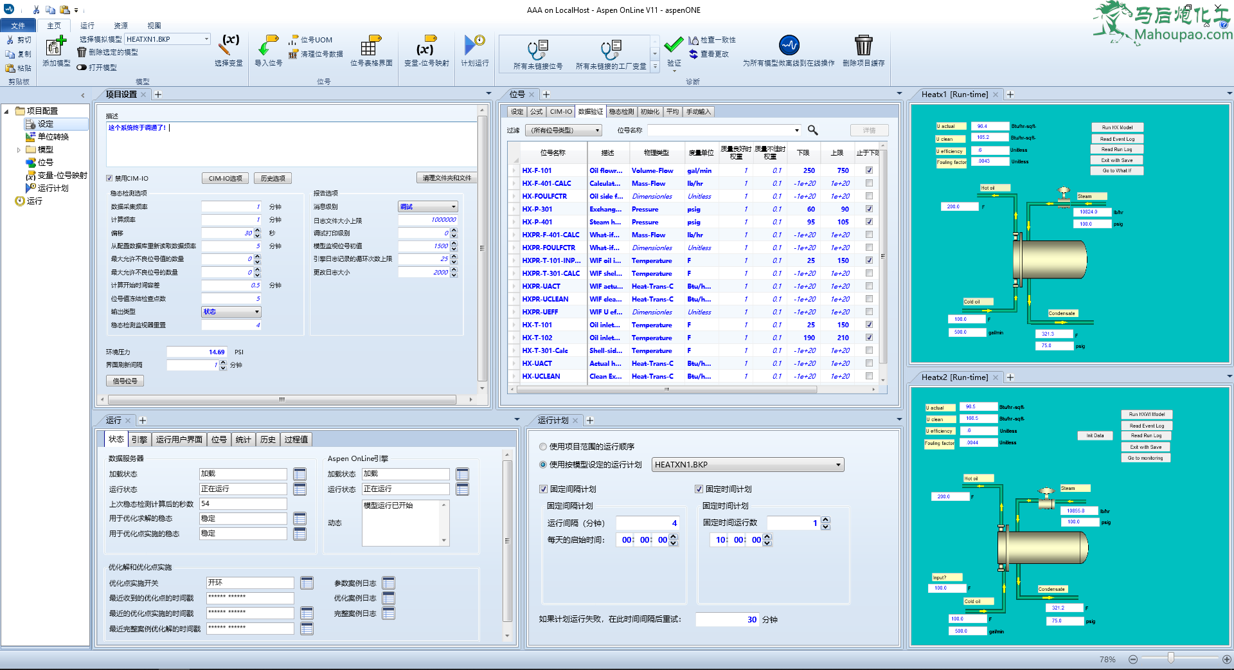Select 使用按模型设定的运行计划 radio button
1234x670 pixels.
tap(543, 464)
